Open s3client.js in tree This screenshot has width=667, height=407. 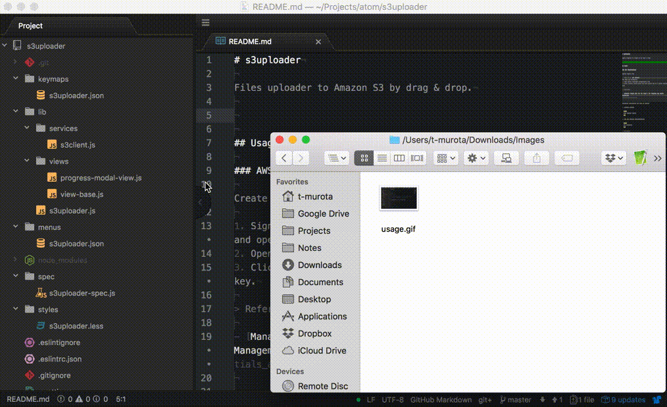[x=78, y=145]
